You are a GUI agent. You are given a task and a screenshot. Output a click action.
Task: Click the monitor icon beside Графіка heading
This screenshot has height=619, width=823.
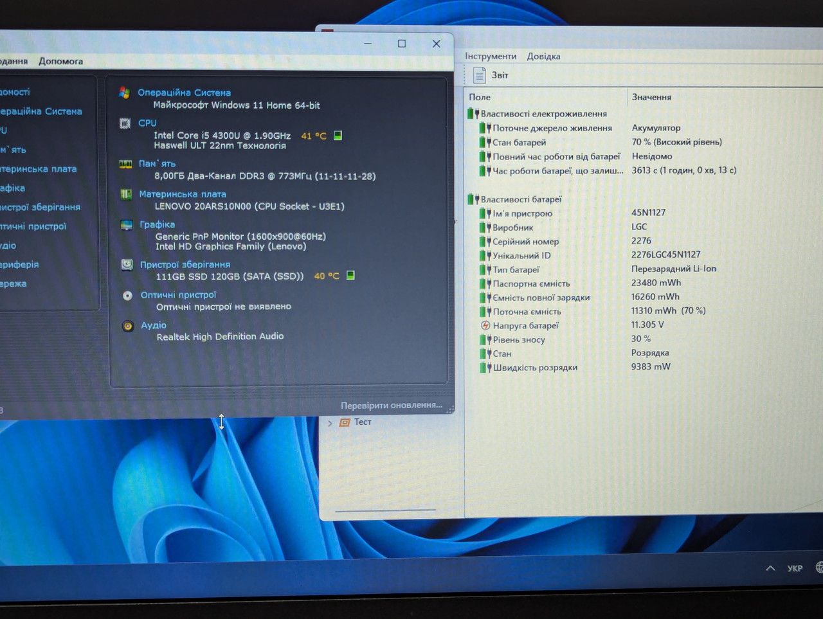(x=127, y=225)
